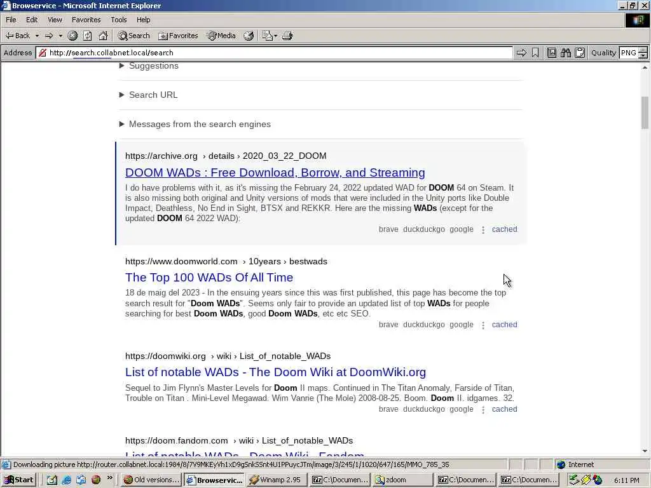Switch to Winamp 2.95 taskbar button
This screenshot has height=488, width=651.
click(276, 480)
